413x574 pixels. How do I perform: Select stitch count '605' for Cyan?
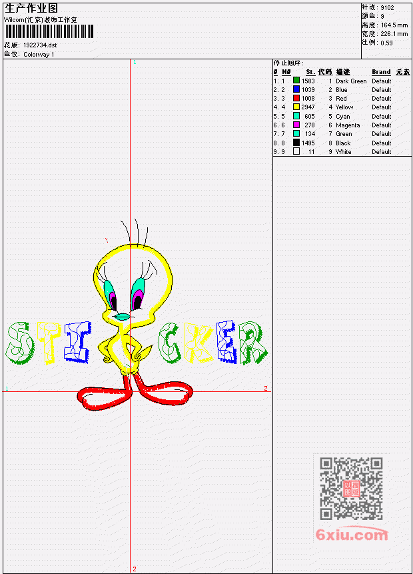coord(310,117)
